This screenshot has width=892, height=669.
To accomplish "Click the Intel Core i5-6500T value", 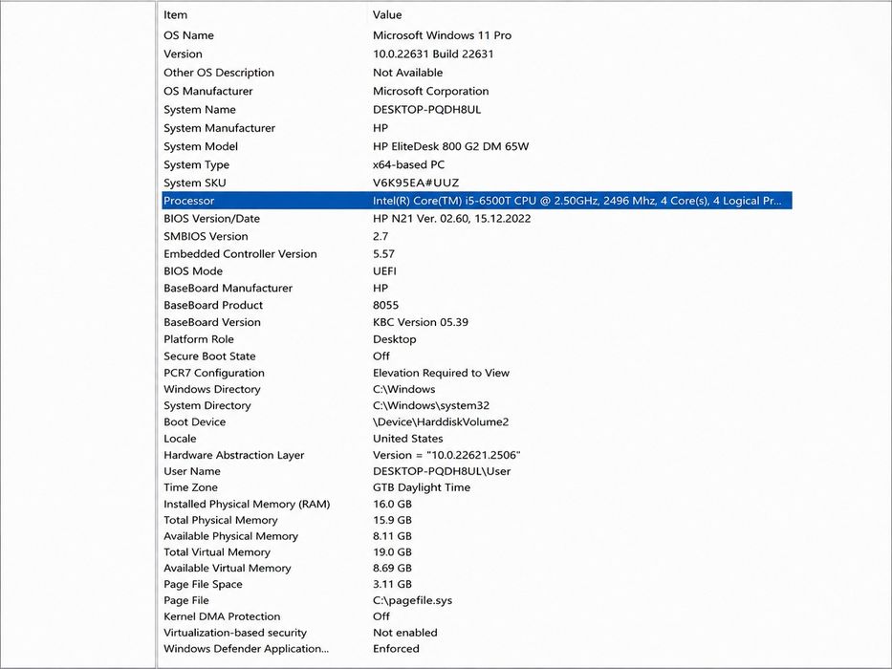I will (x=577, y=201).
